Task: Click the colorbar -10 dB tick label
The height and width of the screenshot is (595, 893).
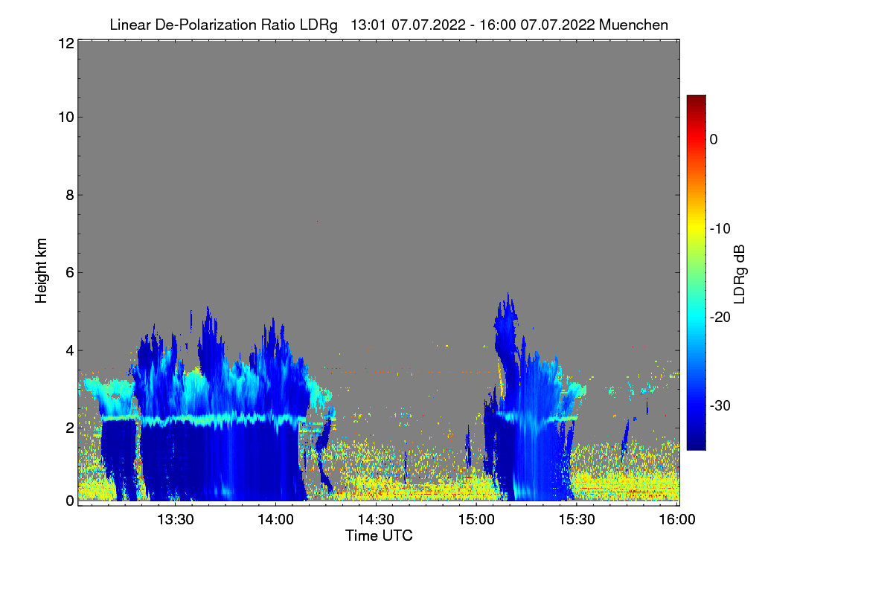Action: [x=720, y=228]
